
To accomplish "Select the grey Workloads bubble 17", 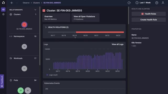I will click(x=24, y=68).
